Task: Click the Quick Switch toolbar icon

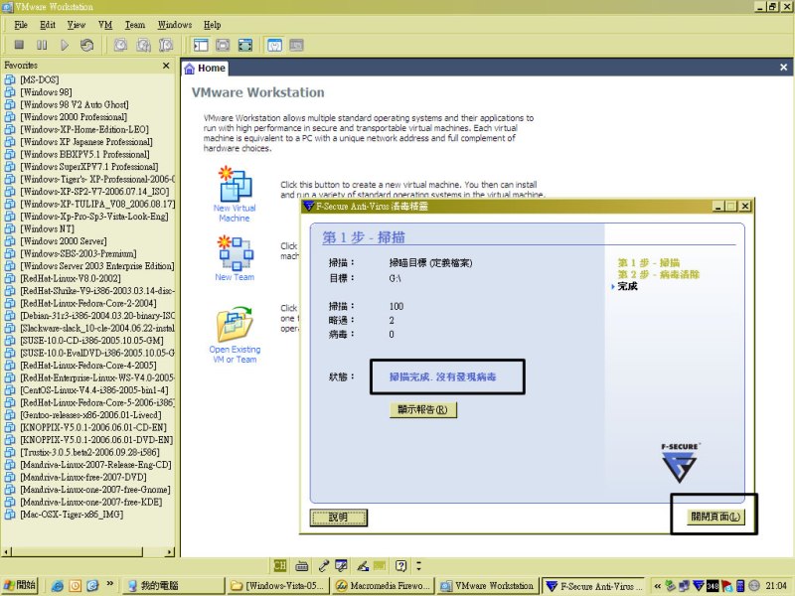Action: (223, 45)
